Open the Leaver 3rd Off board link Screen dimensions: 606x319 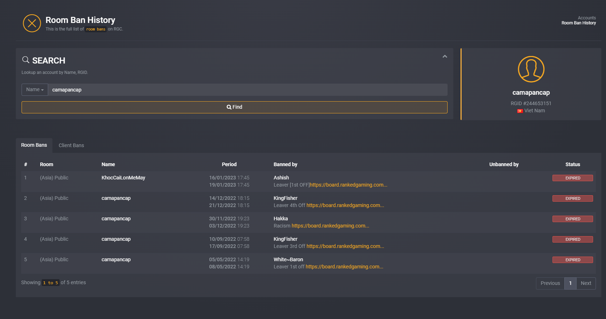pos(345,246)
